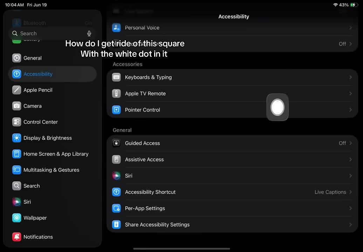
Task: Tap the Multitasking & Gestures icon
Action: pos(17,170)
